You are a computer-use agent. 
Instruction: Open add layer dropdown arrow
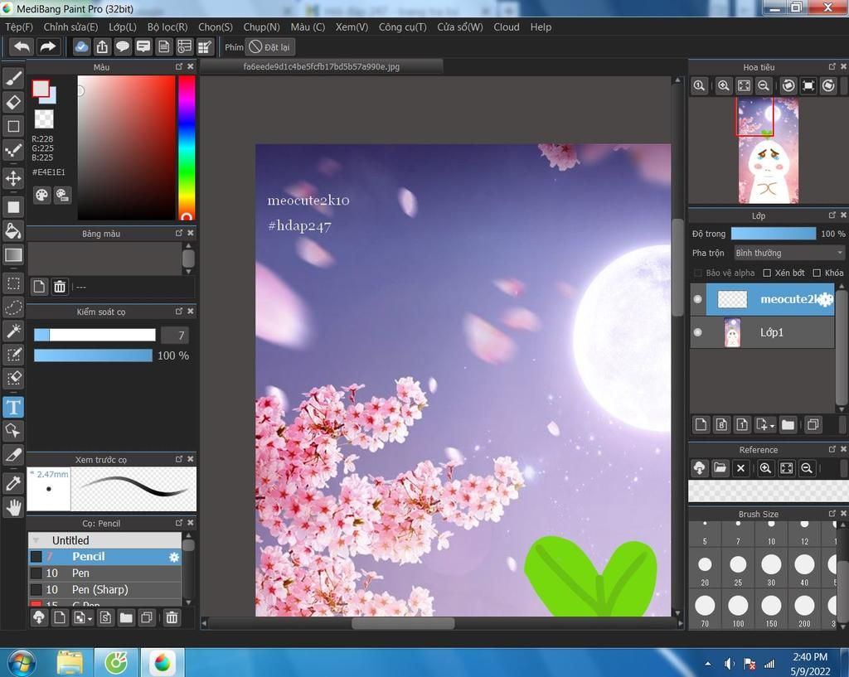[x=772, y=426]
